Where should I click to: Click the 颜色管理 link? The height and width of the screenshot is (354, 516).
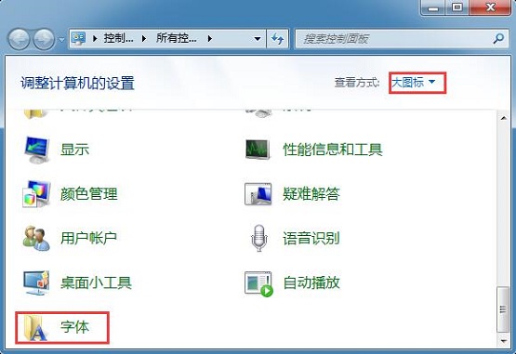[89, 194]
